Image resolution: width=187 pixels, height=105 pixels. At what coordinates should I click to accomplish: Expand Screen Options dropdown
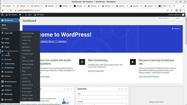164,18
